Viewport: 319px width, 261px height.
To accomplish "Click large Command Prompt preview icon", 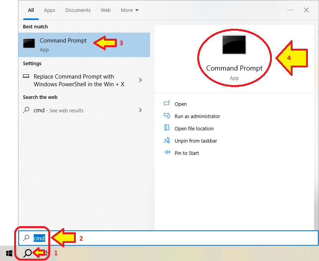I will [x=234, y=44].
